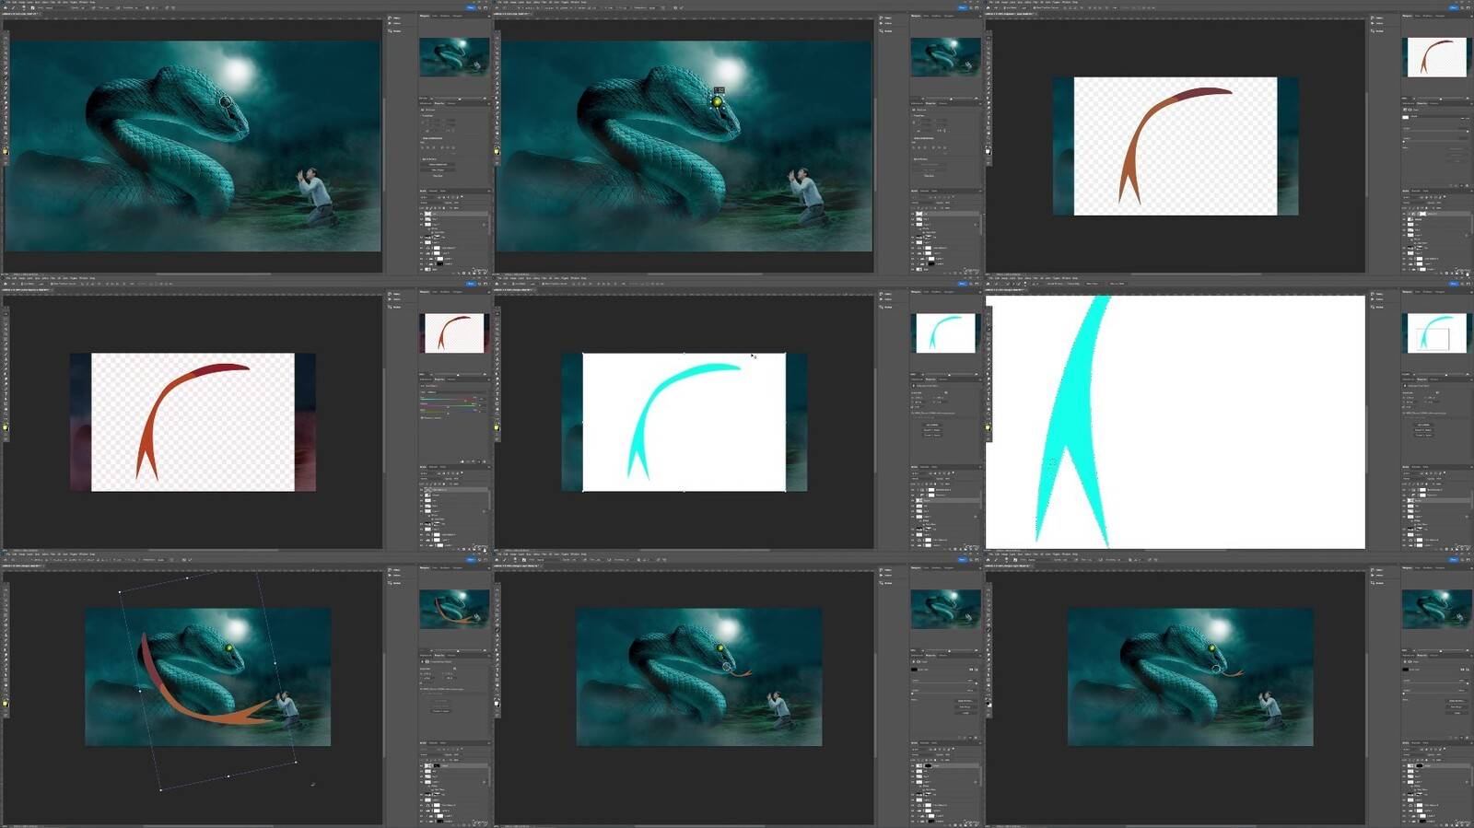The image size is (1474, 828).
Task: Choose the Crop tool in the transform-box window
Action: point(6,610)
